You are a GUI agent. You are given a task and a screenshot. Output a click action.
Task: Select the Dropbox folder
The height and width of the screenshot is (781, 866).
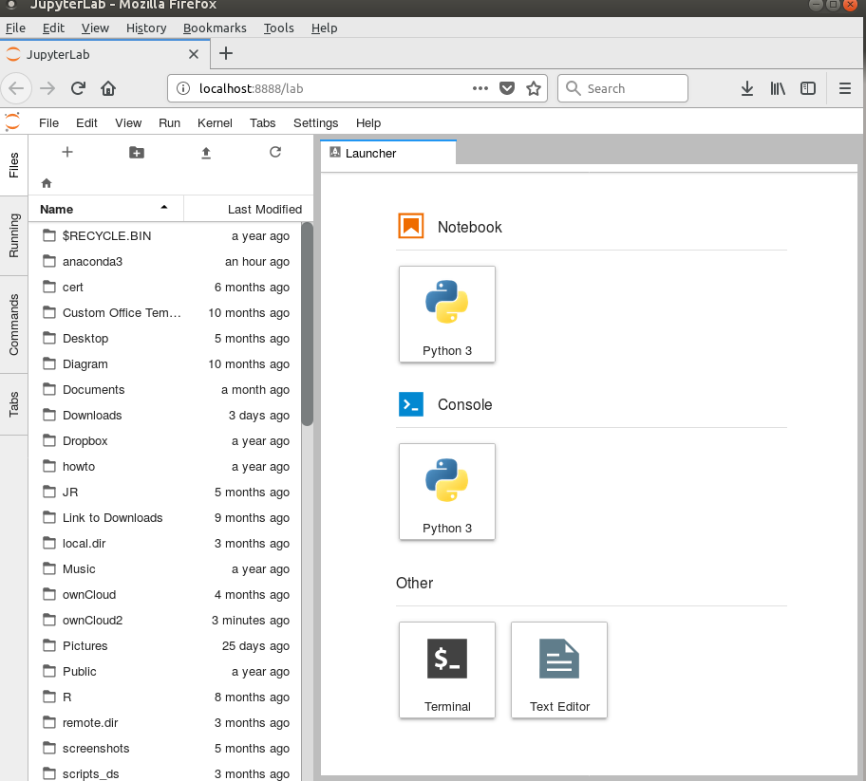pyautogui.click(x=165, y=441)
